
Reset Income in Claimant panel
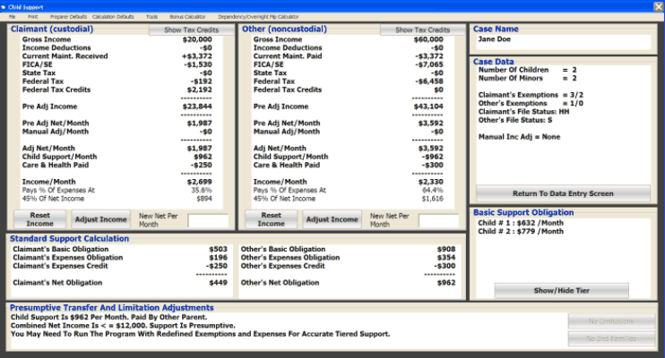pos(39,219)
